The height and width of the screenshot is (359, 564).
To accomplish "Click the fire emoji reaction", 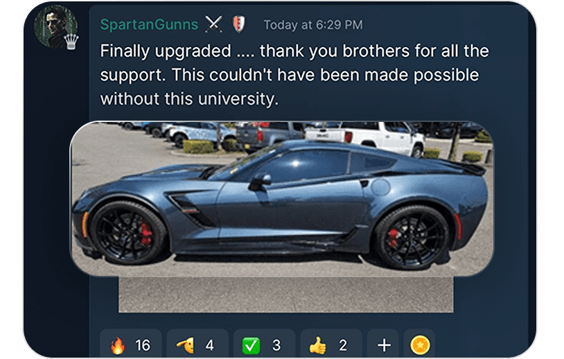I will click(130, 344).
